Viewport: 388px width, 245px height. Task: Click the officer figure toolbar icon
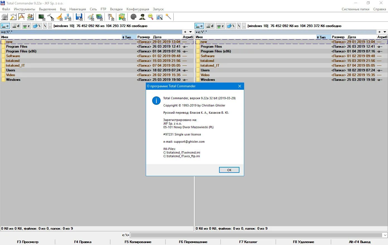pos(142,17)
